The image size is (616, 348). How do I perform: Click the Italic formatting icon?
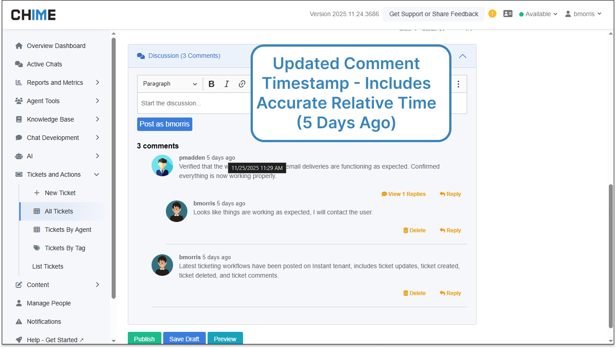point(227,84)
